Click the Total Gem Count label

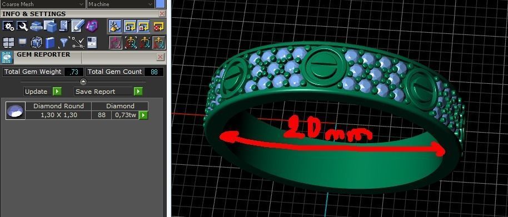pos(114,72)
